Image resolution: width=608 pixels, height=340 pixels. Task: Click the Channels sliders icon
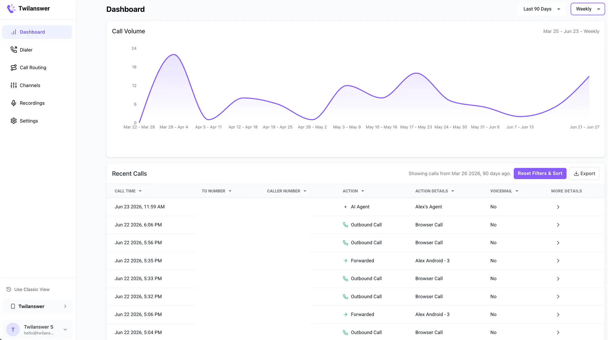14,85
